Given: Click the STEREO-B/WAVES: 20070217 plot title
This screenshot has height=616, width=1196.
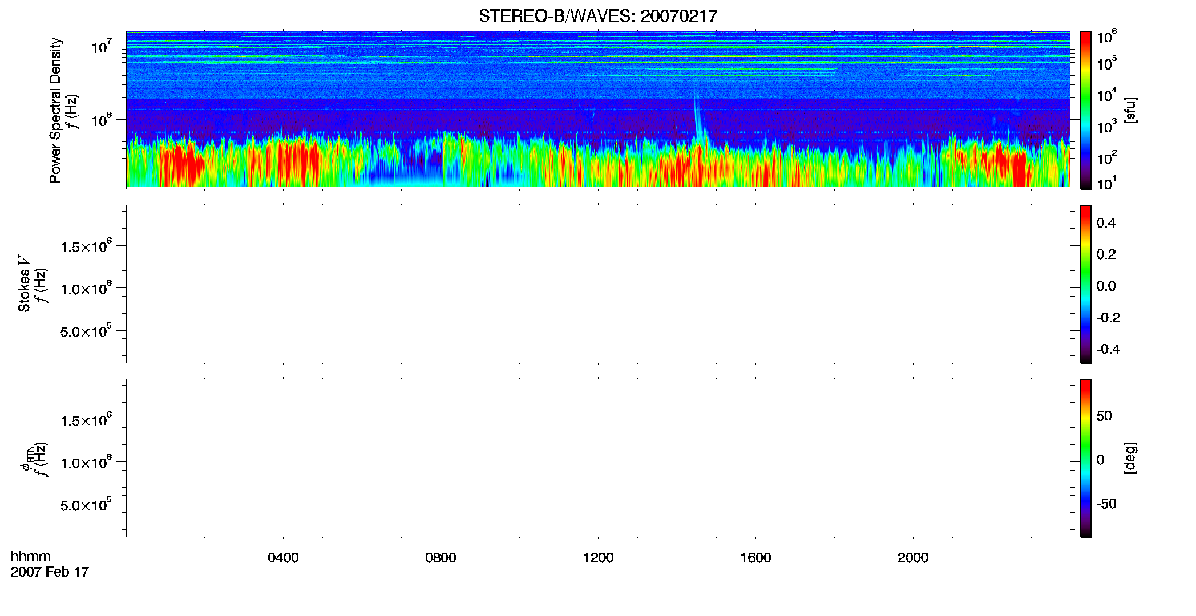Looking at the screenshot, I should [x=597, y=16].
